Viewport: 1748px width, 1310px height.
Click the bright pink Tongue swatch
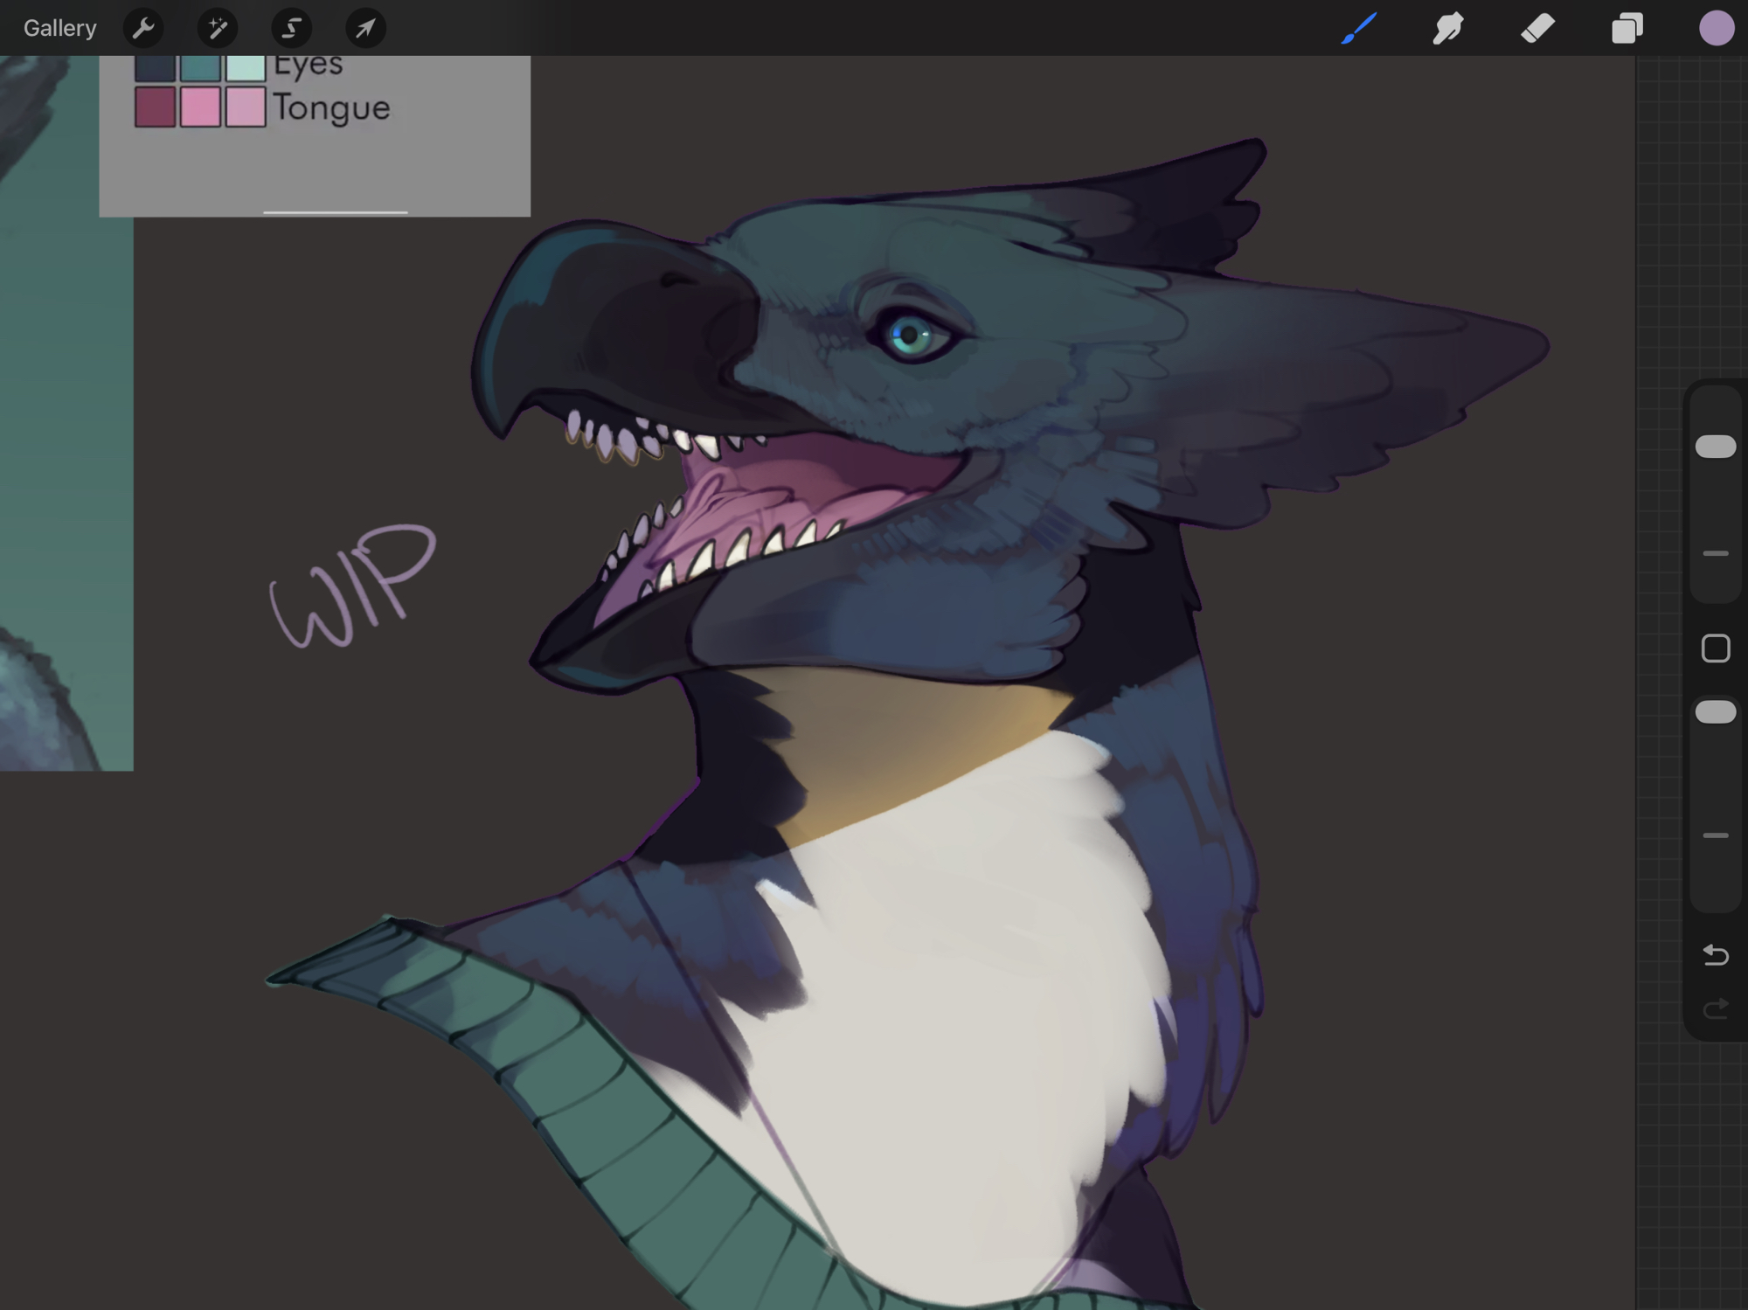[x=200, y=107]
